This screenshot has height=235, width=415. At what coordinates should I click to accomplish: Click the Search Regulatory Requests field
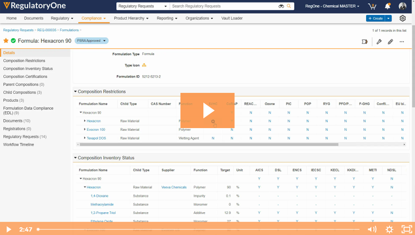tap(224, 6)
